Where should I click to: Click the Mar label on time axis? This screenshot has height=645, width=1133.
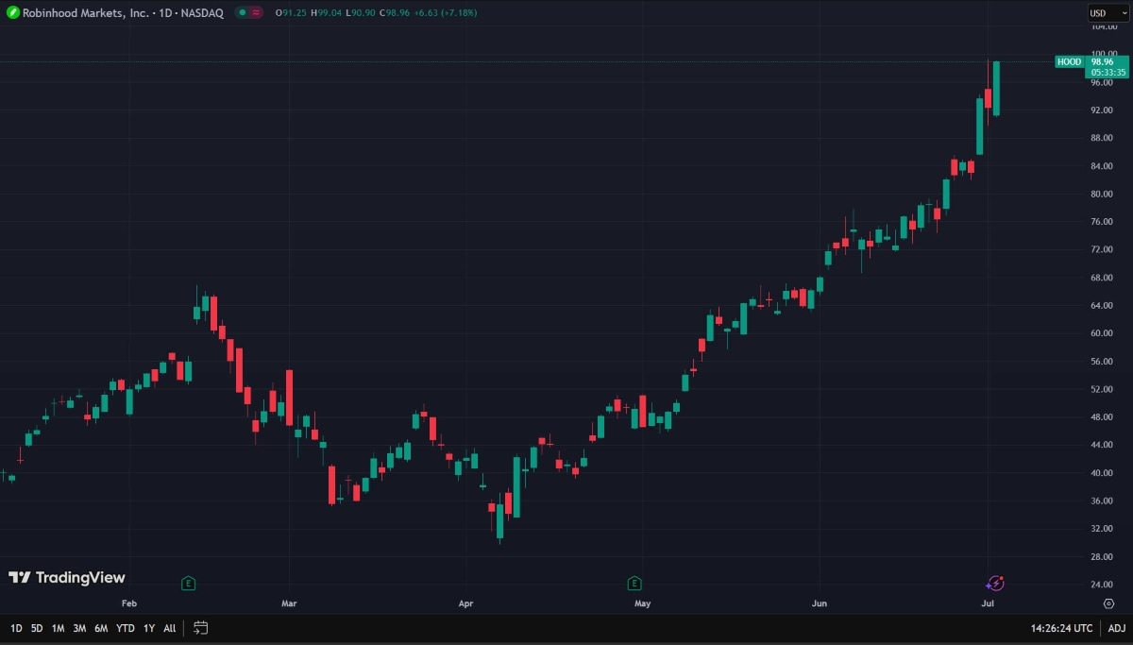pyautogui.click(x=290, y=603)
